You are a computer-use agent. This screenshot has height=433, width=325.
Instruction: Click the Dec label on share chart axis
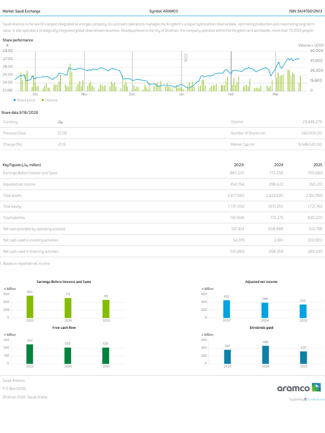point(132,94)
